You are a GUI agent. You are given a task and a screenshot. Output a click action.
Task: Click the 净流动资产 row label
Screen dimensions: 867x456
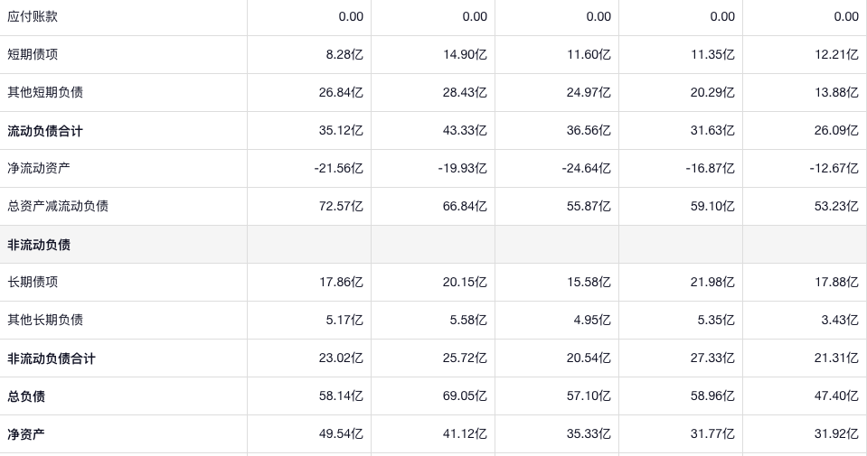pos(39,168)
